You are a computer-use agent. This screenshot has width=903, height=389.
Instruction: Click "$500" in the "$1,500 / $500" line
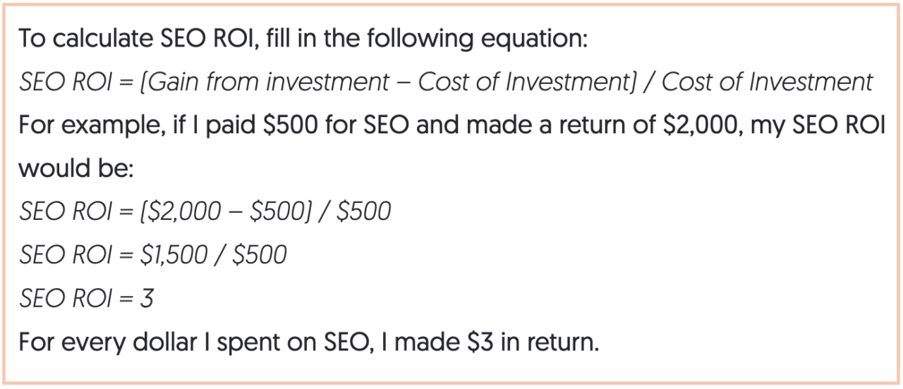(260, 255)
